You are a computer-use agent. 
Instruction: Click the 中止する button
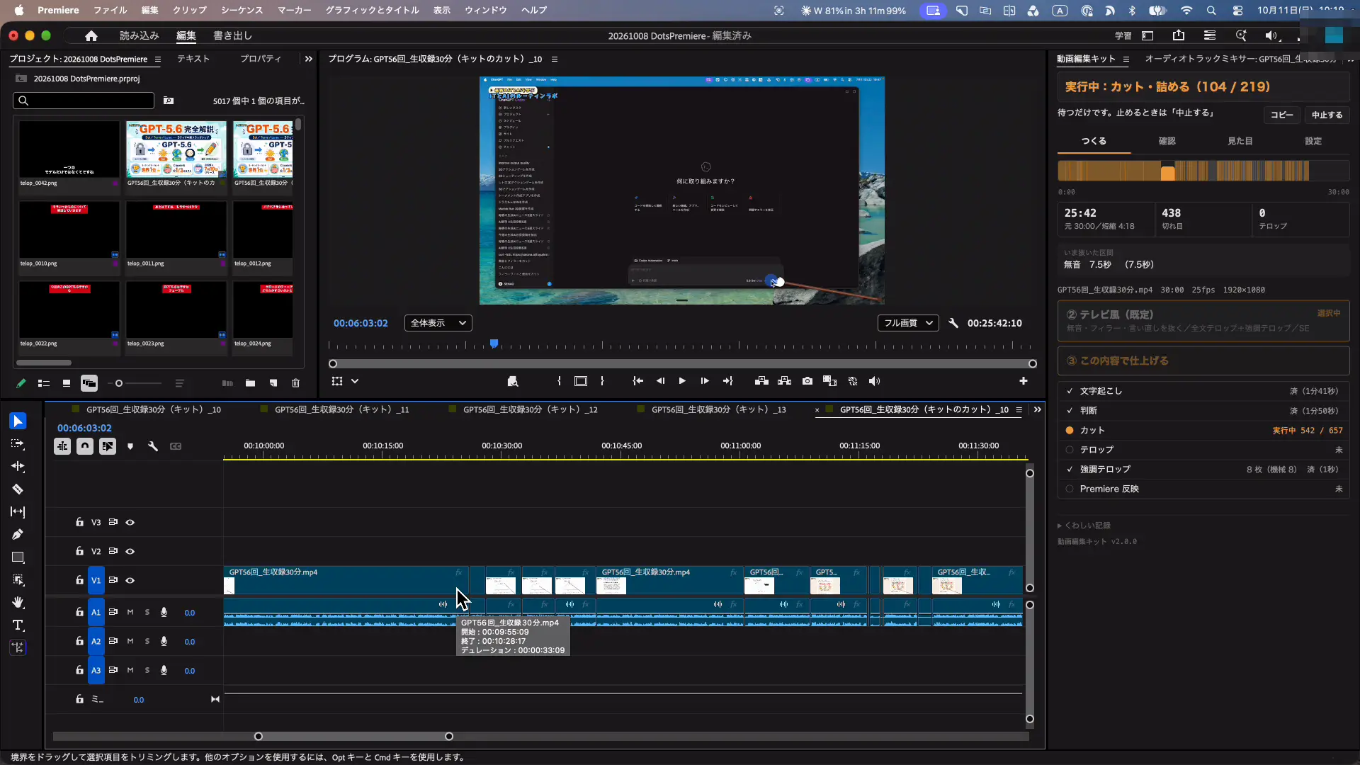[1327, 115]
